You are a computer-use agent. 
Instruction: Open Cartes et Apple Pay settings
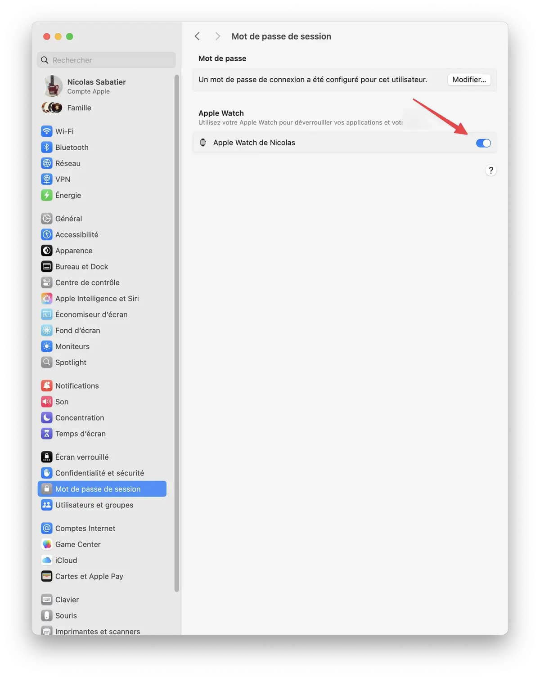click(x=89, y=576)
